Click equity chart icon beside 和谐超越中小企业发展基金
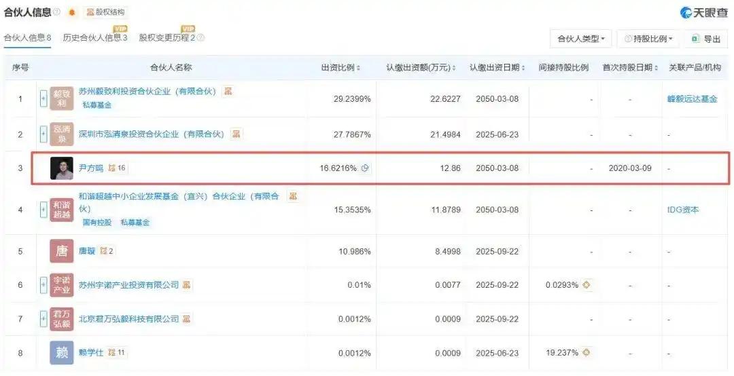This screenshot has height=376, width=734. [x=292, y=196]
